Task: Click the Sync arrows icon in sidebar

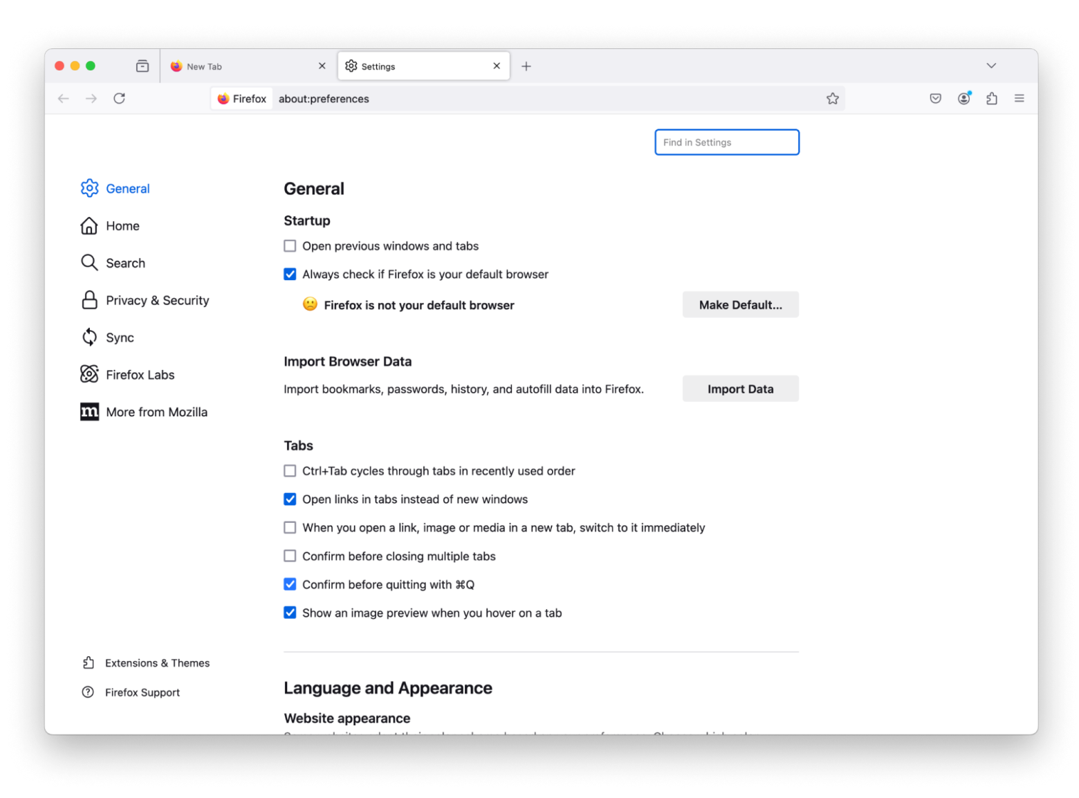Action: [89, 337]
